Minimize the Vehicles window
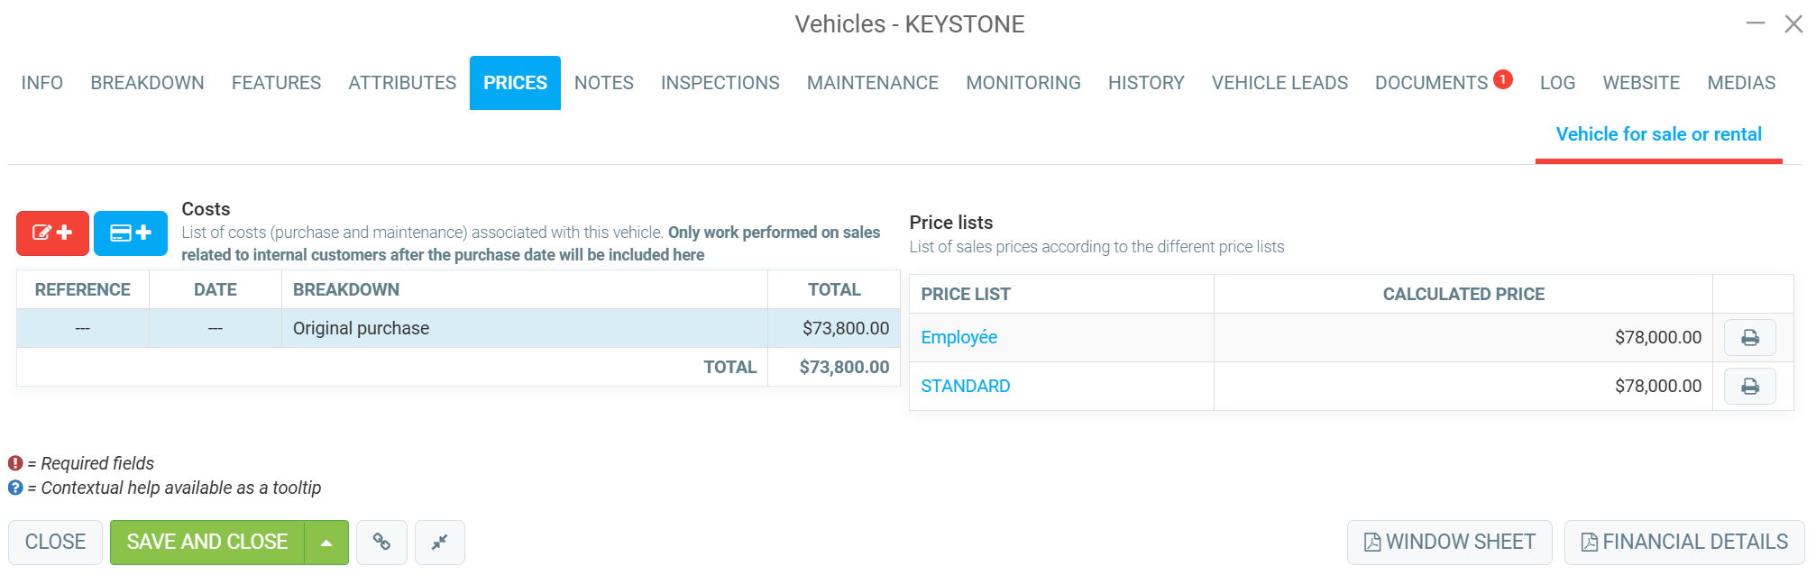 [1755, 23]
